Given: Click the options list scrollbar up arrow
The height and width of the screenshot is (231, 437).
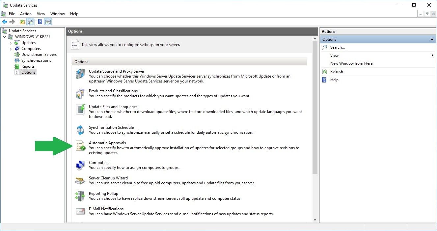Looking at the screenshot, I should coord(315,39).
